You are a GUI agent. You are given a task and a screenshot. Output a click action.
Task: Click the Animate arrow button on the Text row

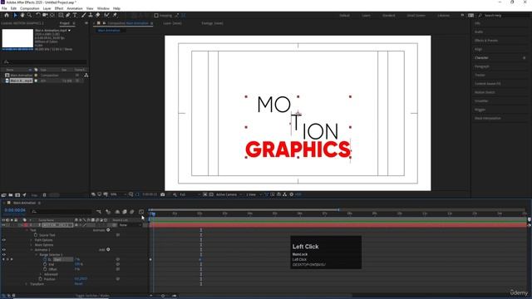click(x=108, y=230)
